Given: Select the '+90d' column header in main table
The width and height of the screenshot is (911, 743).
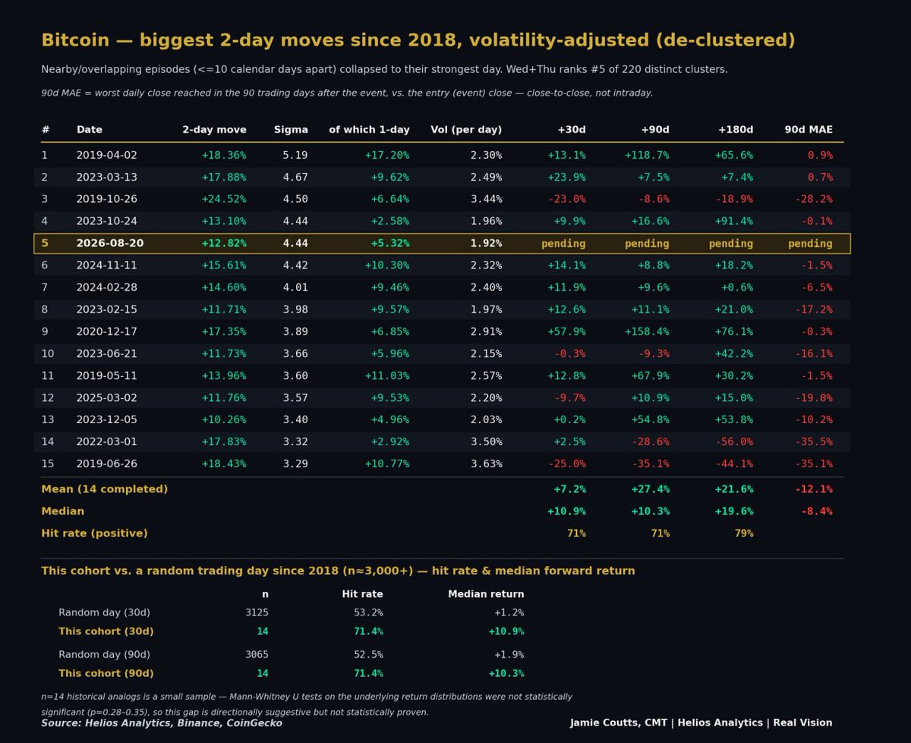Looking at the screenshot, I should coord(654,130).
